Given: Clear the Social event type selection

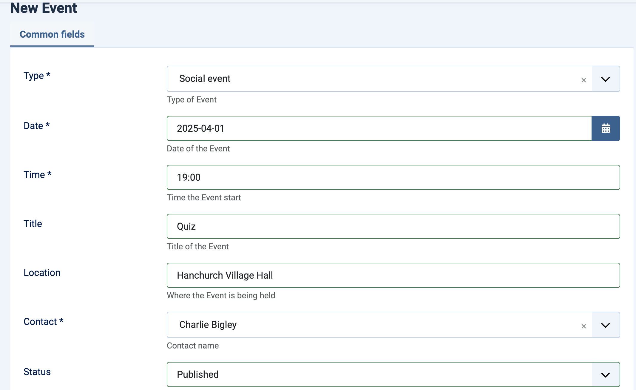Looking at the screenshot, I should tap(584, 80).
